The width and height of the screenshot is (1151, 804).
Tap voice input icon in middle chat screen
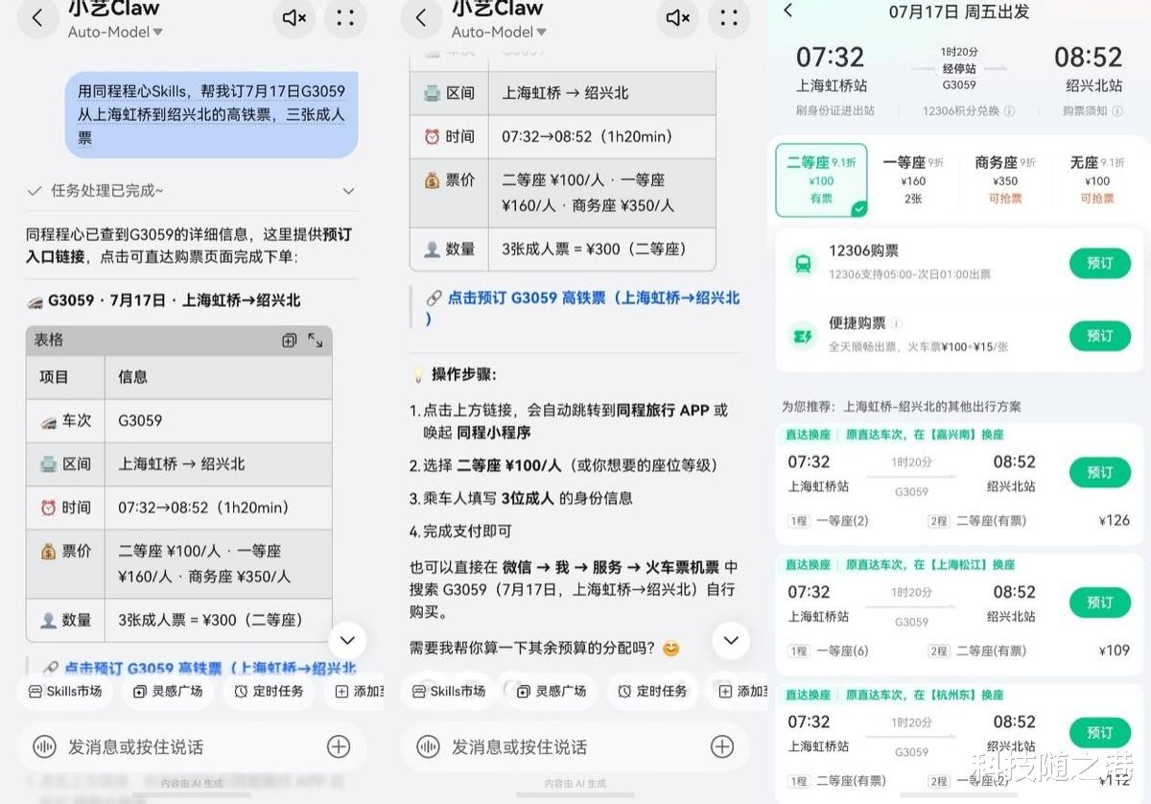[428, 746]
